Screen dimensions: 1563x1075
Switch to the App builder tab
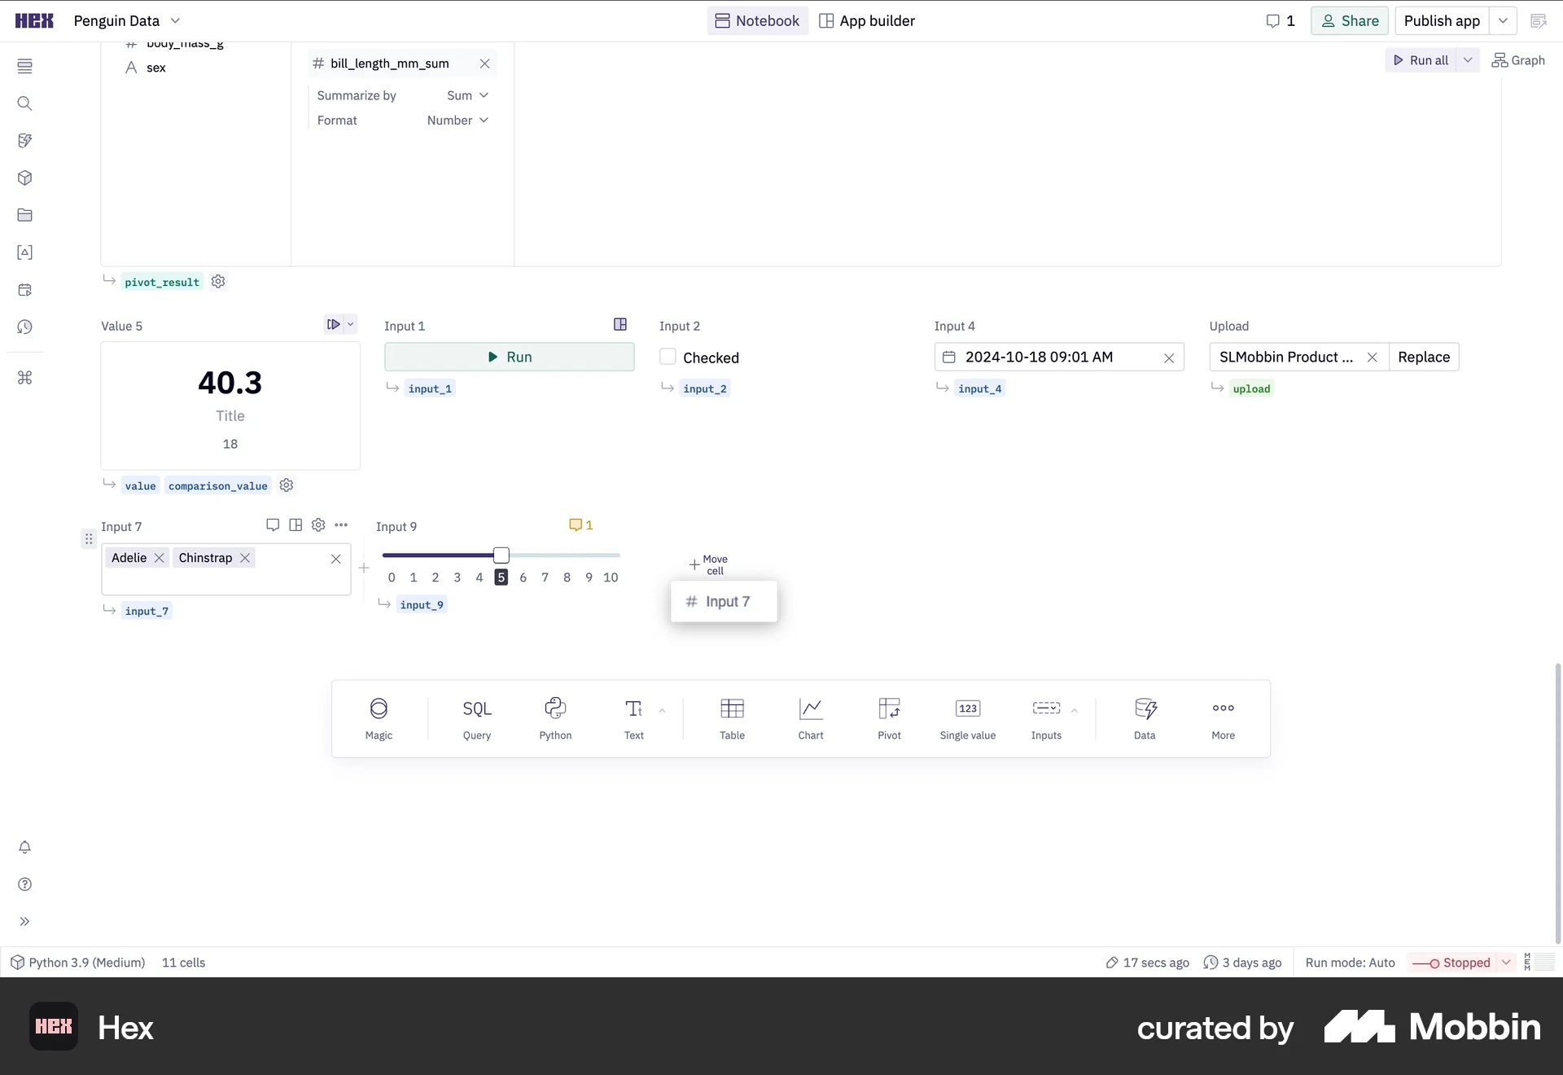tap(866, 20)
